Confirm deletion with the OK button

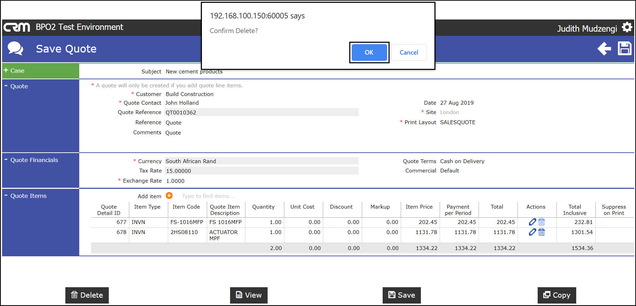pyautogui.click(x=369, y=53)
